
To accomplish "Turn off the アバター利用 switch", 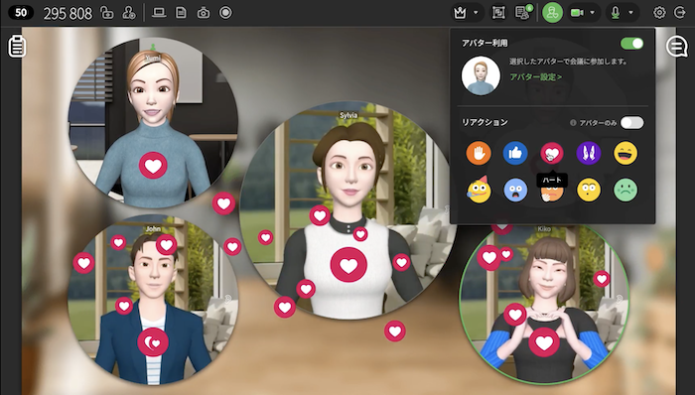I will pos(631,44).
